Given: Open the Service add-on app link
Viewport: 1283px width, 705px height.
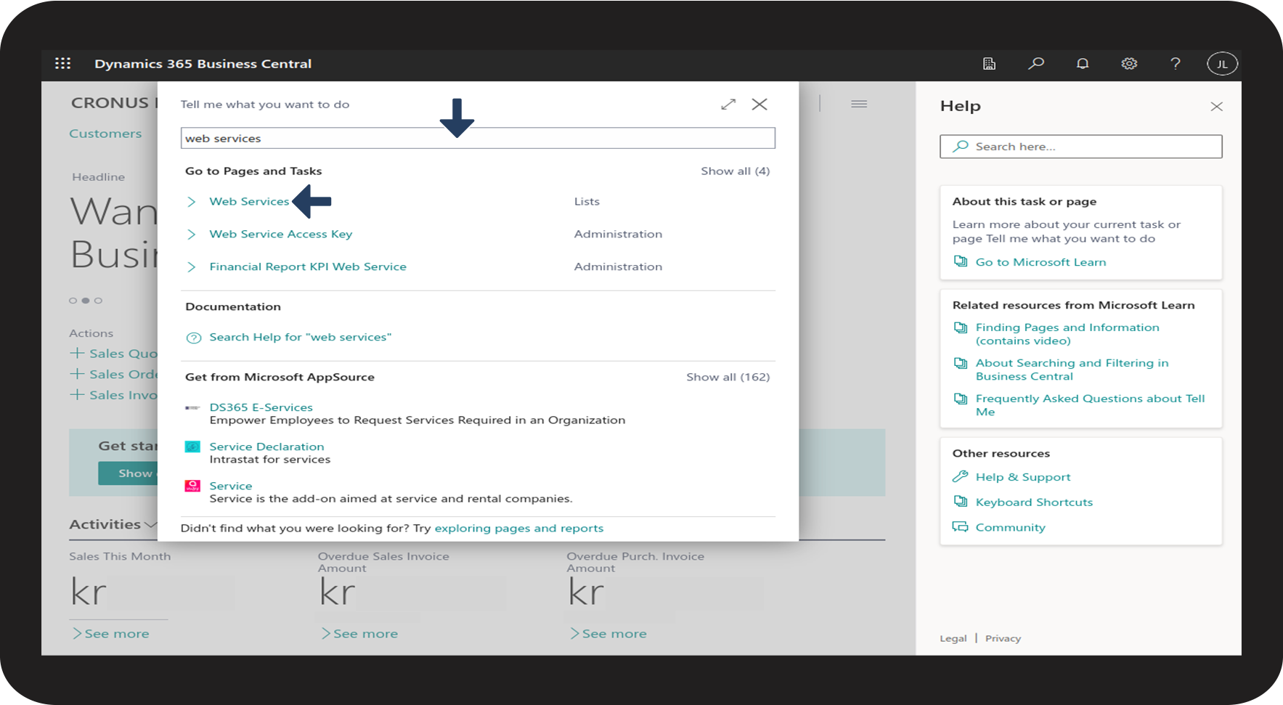Looking at the screenshot, I should click(x=231, y=486).
